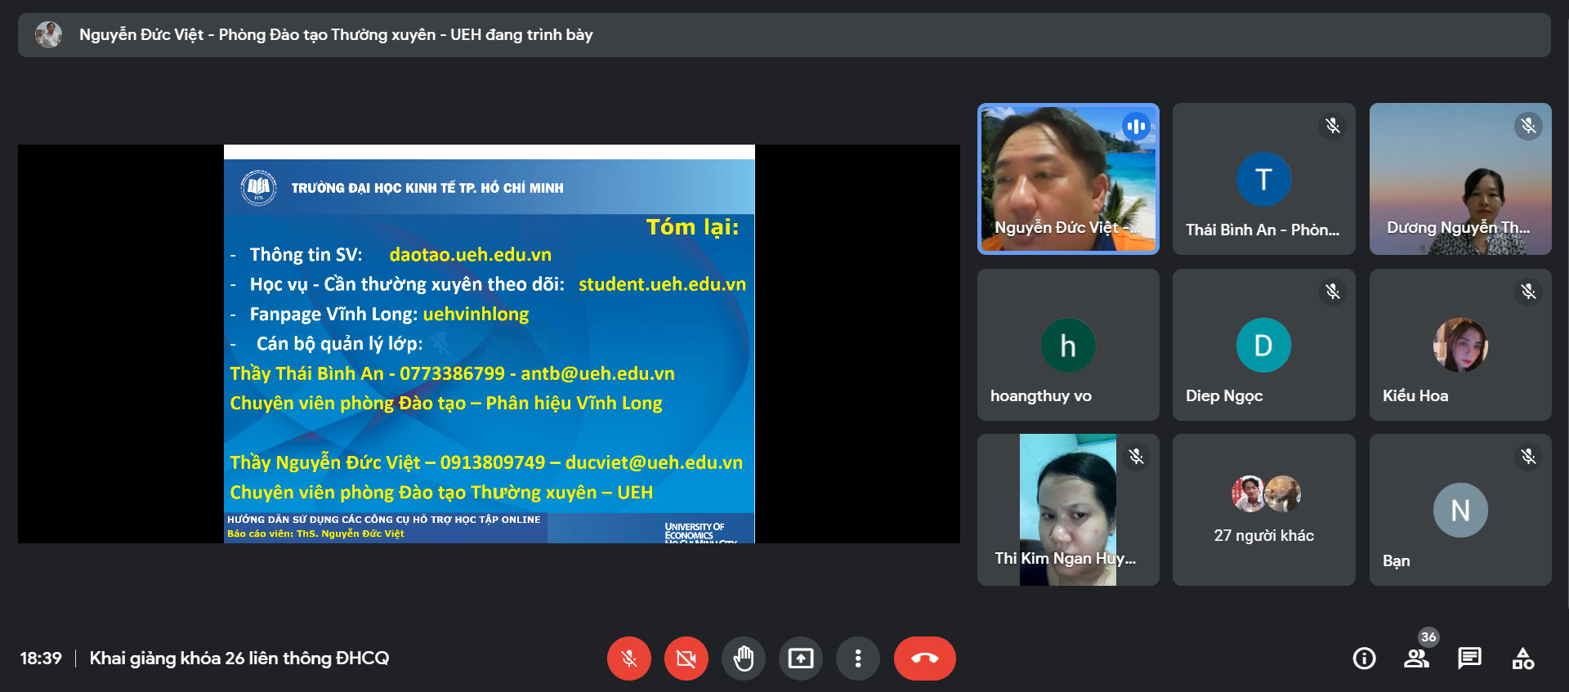Click the blue T avatar of Thái Bình An
The image size is (1569, 692).
(1263, 179)
